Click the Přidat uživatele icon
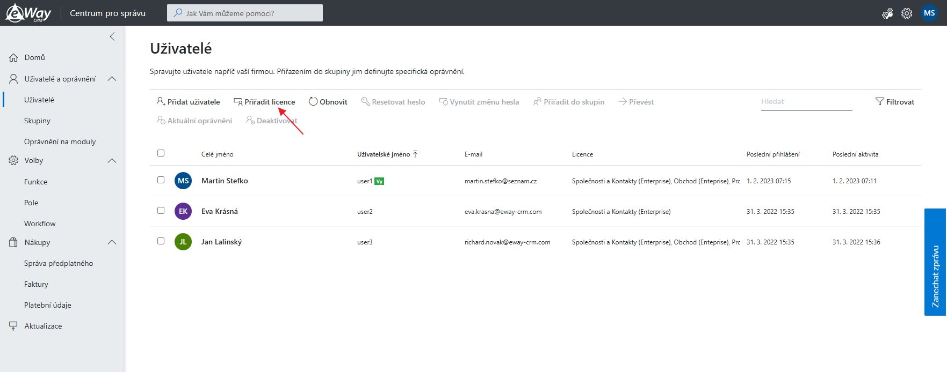 tap(161, 101)
